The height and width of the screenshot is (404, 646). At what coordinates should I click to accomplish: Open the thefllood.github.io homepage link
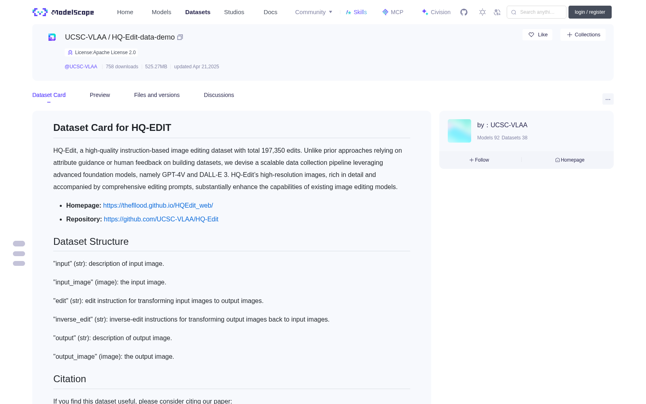[x=158, y=205]
